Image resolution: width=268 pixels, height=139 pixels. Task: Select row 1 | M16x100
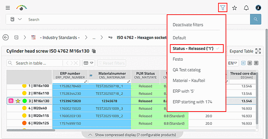coord(39,86)
